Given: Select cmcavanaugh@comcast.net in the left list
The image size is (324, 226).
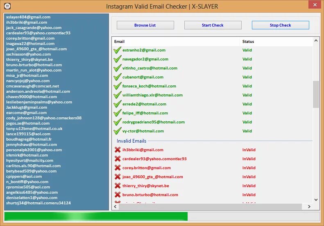Looking at the screenshot, I should click(33, 86).
